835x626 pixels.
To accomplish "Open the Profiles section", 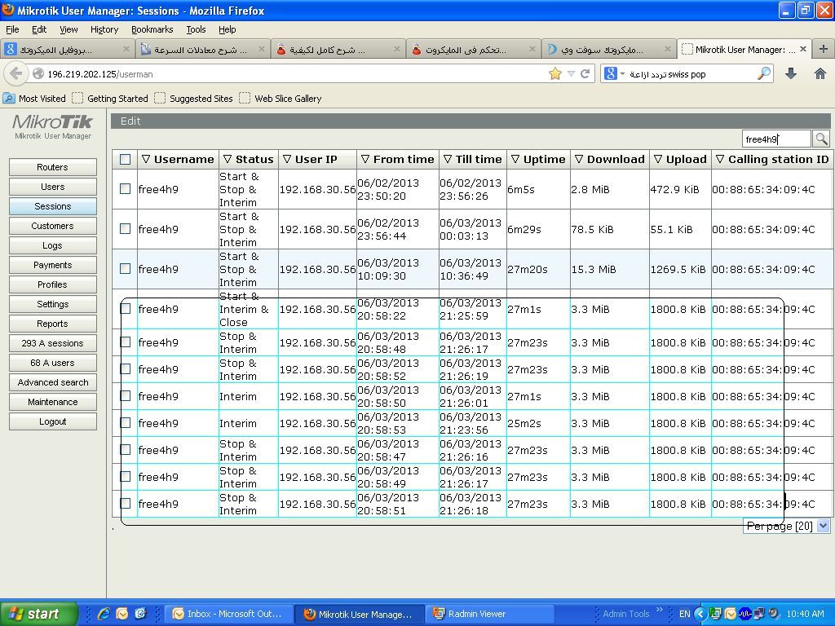I will 53,284.
